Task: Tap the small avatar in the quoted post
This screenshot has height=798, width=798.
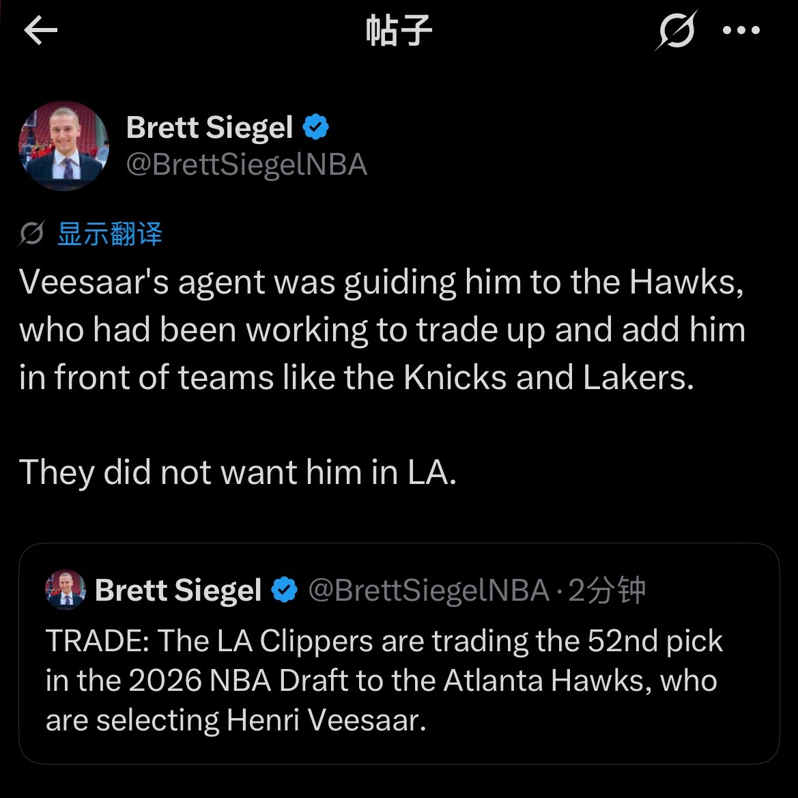Action: coord(66,590)
